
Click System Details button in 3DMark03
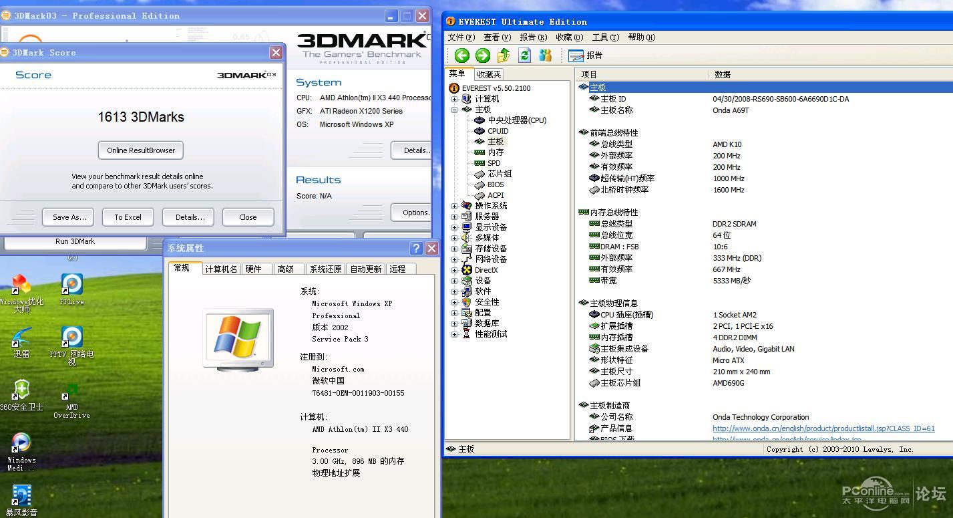click(x=412, y=150)
